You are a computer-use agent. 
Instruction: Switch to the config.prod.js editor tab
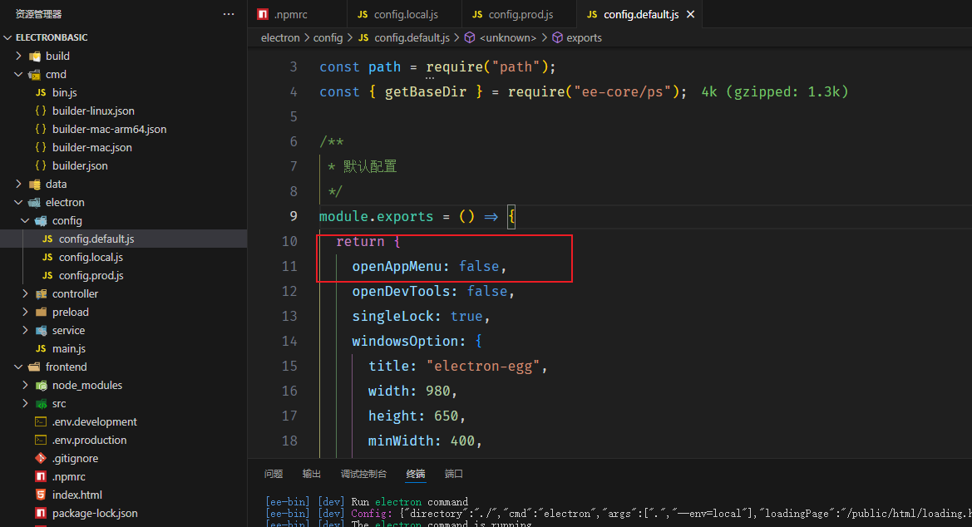click(520, 13)
